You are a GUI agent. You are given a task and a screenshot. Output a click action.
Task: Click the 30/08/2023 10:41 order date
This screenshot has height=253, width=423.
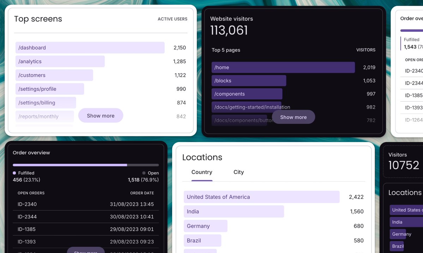coord(132,217)
